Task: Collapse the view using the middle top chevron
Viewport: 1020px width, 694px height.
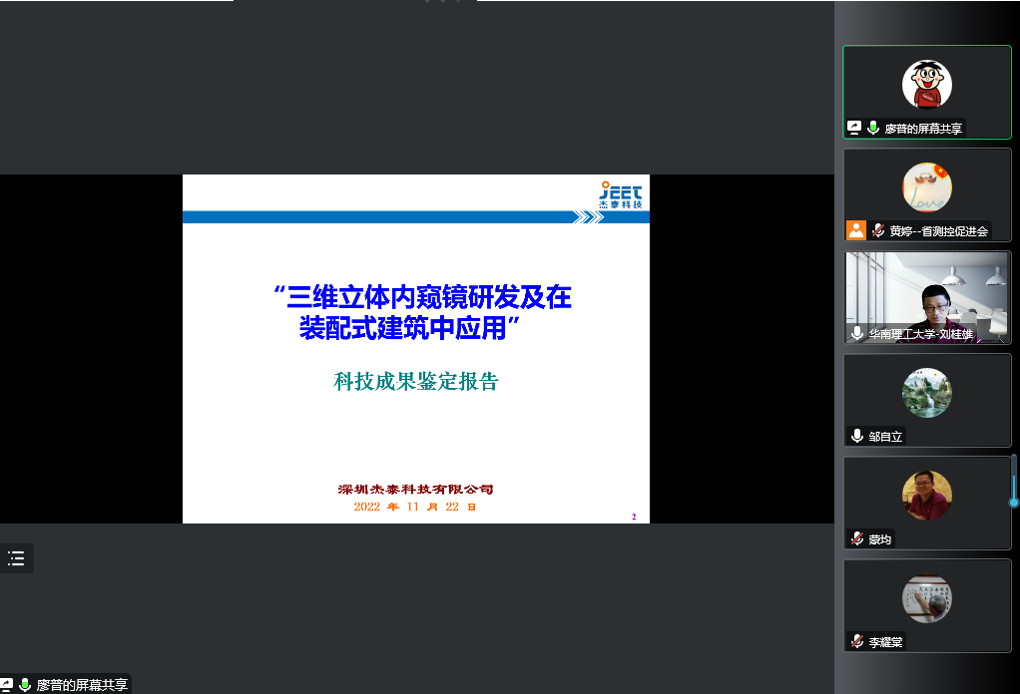Action: (x=443, y=3)
